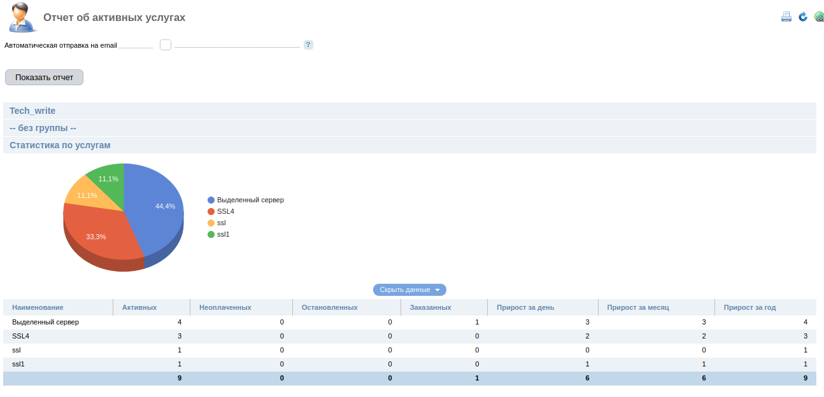
Task: Select the ssl table row name
Action: pos(17,350)
